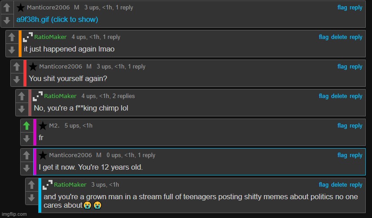372x218 pixels.
Task: Delete RatioMaker's "grown man" comment
Action: pos(339,185)
